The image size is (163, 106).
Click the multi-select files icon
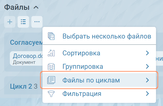click(51, 36)
